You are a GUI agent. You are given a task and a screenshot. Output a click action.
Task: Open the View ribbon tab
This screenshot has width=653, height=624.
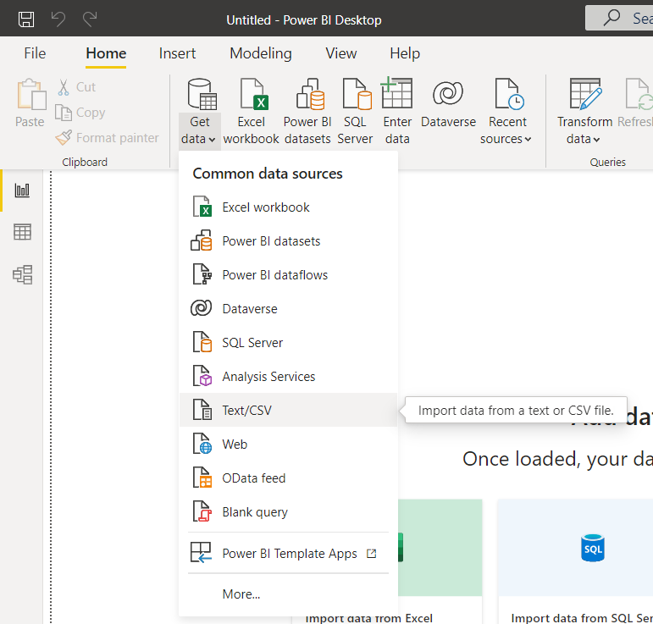[x=340, y=53]
